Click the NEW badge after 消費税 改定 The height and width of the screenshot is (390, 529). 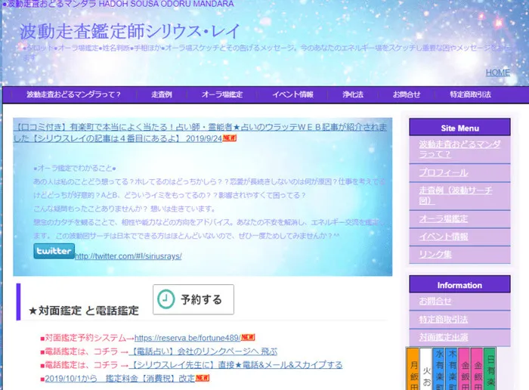[202, 378]
